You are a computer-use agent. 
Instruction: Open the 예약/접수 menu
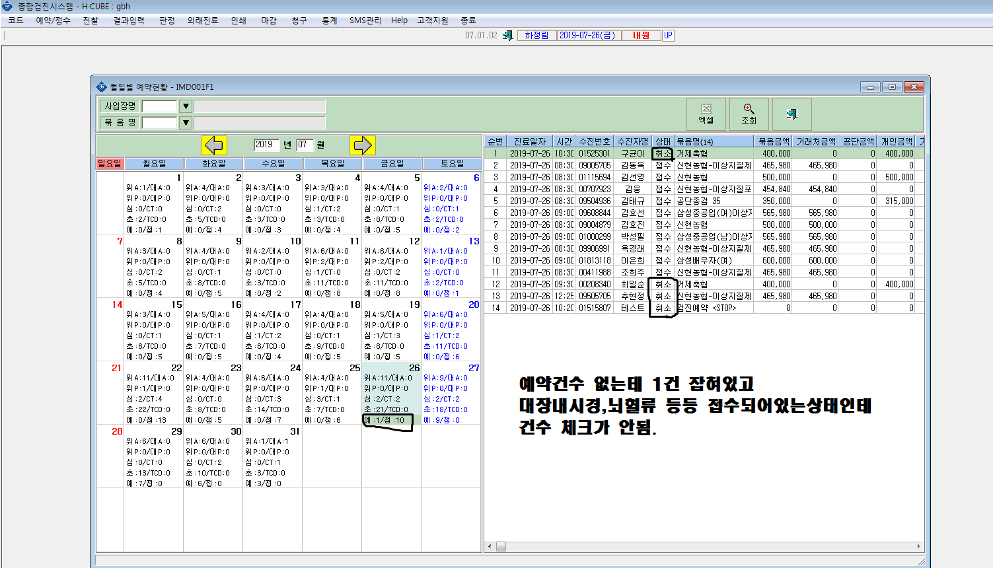tap(53, 20)
